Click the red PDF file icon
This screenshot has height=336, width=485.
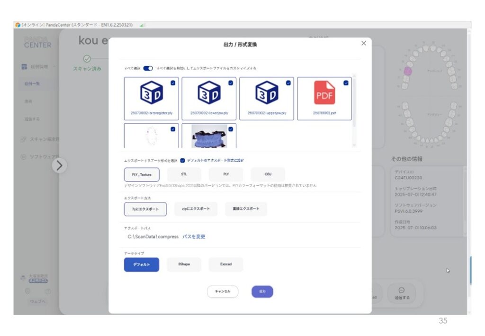click(x=324, y=93)
